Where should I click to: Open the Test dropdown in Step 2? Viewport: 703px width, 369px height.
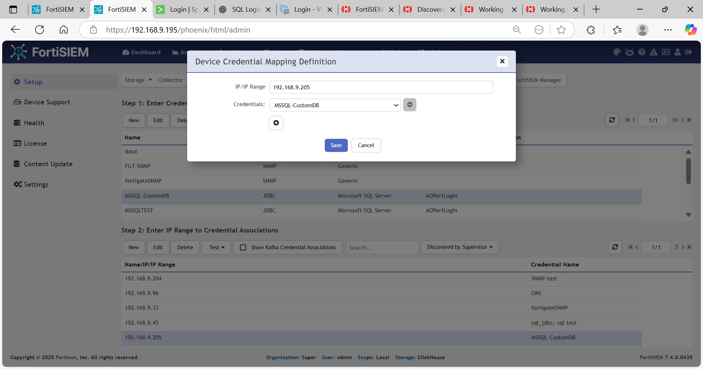[x=217, y=247]
